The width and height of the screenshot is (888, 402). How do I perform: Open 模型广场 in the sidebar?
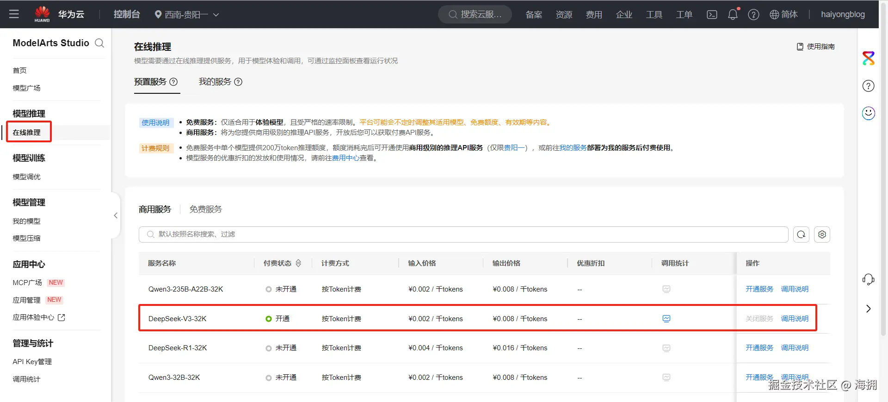click(26, 88)
